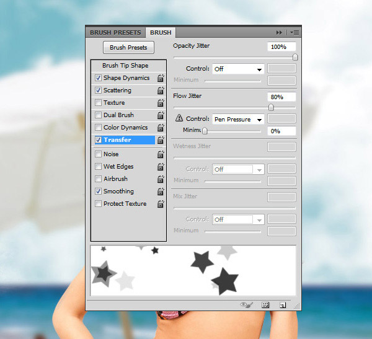Toggle lock icon for Noise
This screenshot has width=372, height=339.
point(161,154)
